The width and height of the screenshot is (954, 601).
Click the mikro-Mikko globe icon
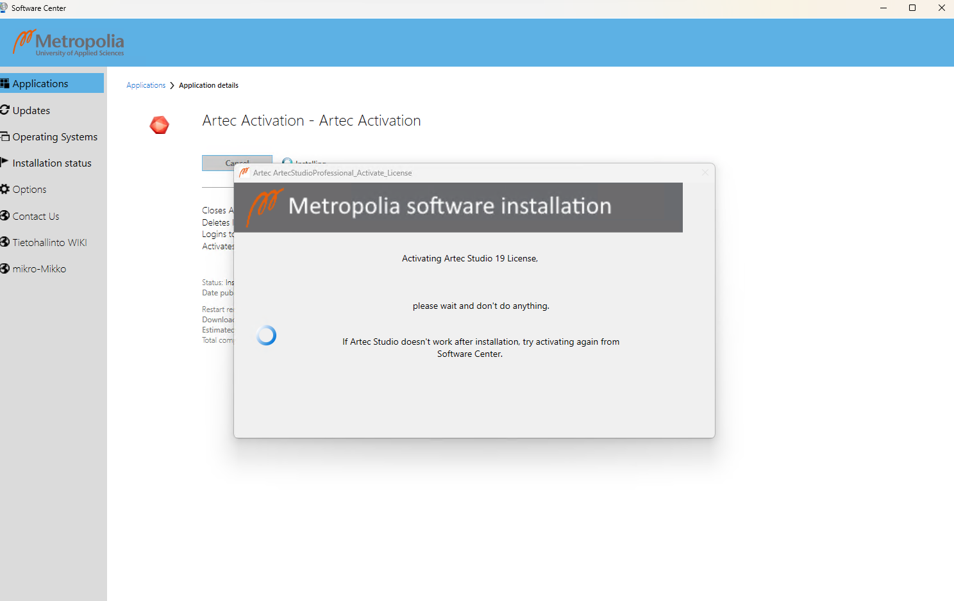[4, 268]
